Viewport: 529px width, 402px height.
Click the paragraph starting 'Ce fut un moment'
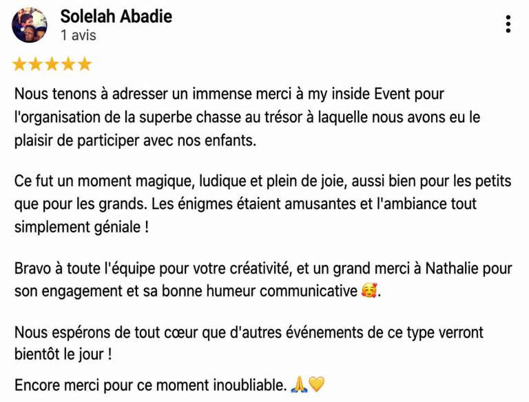(x=263, y=203)
